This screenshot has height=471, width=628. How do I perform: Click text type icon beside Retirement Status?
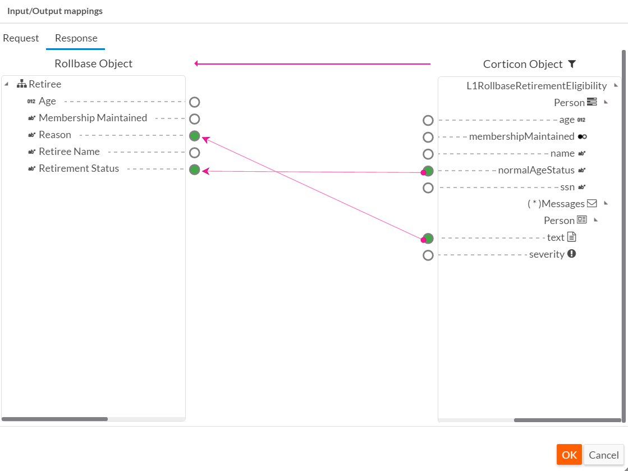[31, 168]
